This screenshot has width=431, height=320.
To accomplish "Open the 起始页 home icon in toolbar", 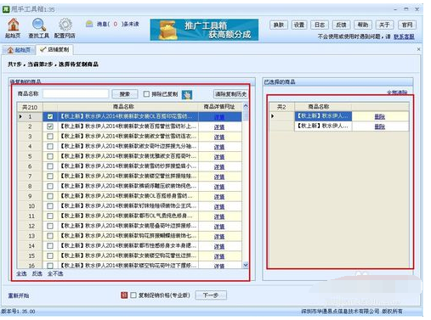I will tap(13, 27).
